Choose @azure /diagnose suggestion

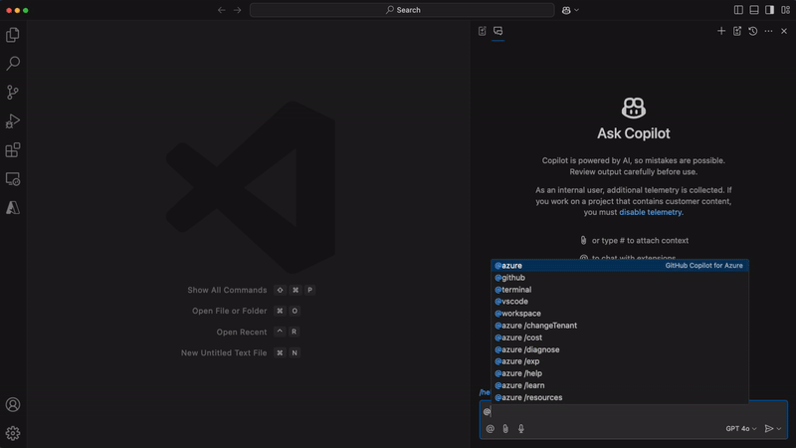pyautogui.click(x=619, y=349)
